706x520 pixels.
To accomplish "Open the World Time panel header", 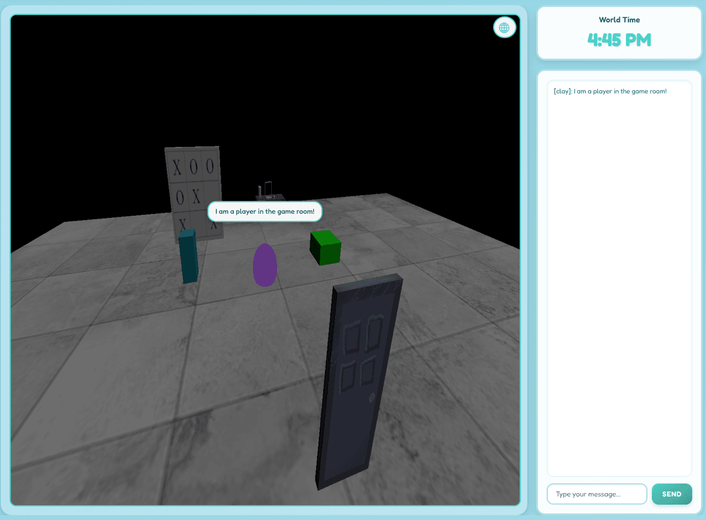I will (619, 19).
